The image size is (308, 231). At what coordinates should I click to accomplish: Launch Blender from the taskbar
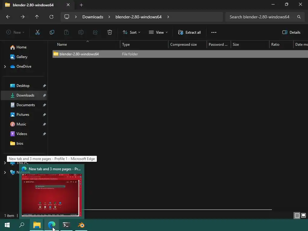pos(81,225)
